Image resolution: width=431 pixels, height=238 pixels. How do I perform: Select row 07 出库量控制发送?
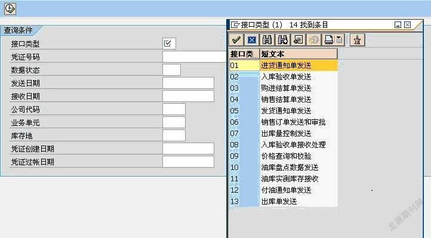click(284, 134)
